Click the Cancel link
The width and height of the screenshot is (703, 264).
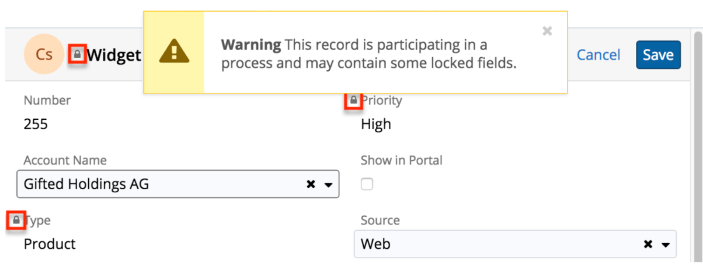[598, 55]
